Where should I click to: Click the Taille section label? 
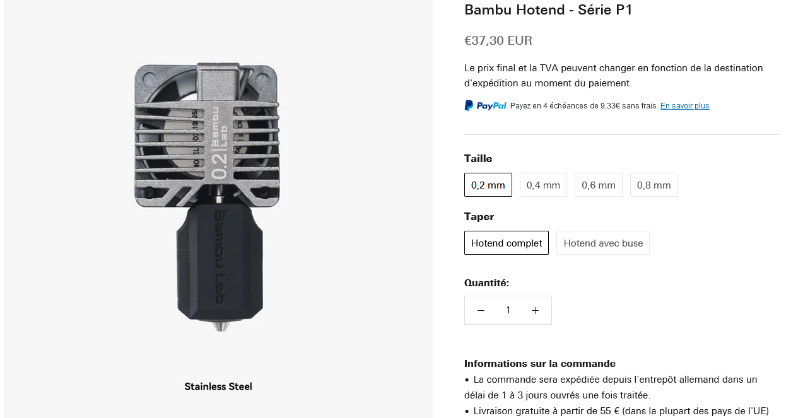click(x=478, y=158)
